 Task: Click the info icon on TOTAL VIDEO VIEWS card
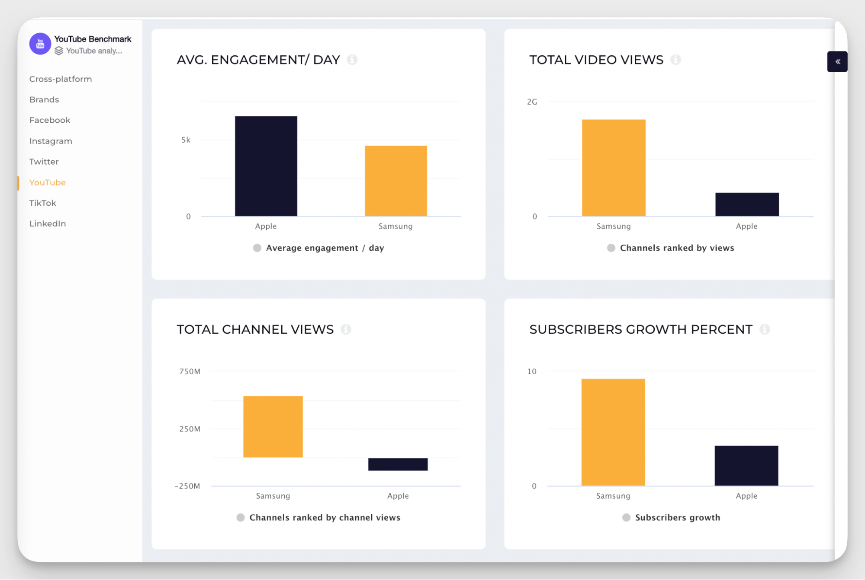coord(676,60)
